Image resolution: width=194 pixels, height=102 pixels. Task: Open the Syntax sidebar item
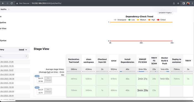pyautogui.click(x=3, y=40)
